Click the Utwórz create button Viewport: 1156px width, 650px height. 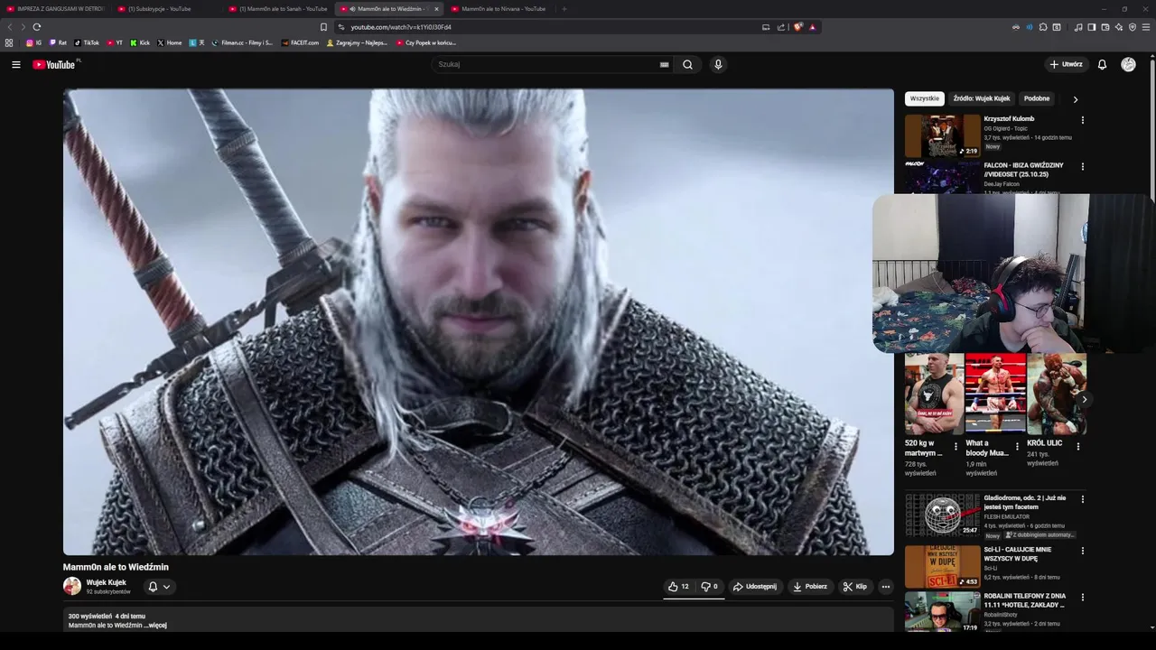(1066, 64)
